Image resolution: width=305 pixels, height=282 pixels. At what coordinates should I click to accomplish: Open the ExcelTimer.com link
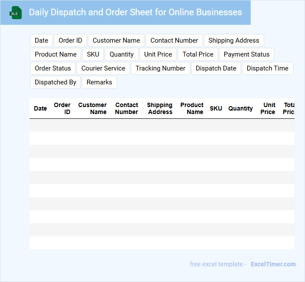(x=273, y=264)
